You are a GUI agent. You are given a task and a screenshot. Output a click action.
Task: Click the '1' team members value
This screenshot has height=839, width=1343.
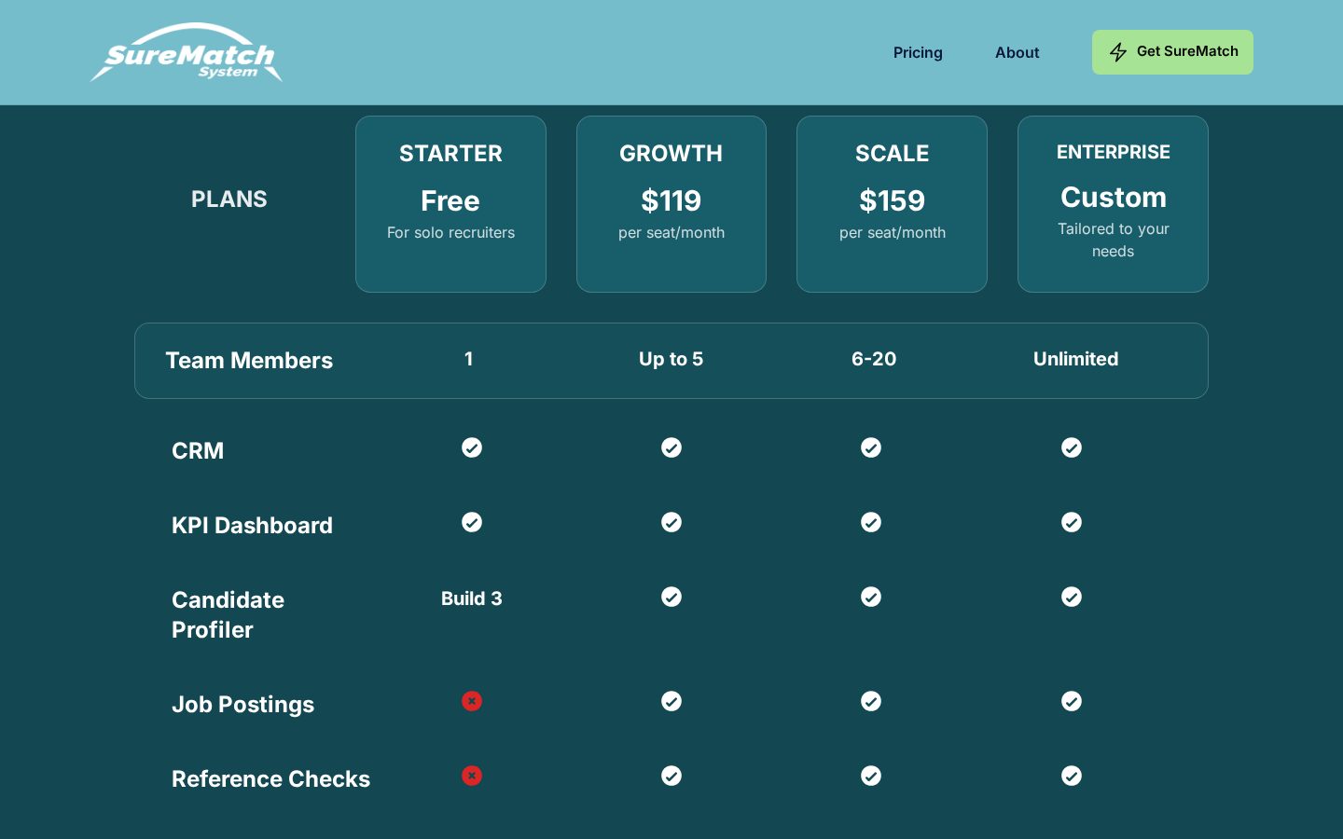point(469,359)
